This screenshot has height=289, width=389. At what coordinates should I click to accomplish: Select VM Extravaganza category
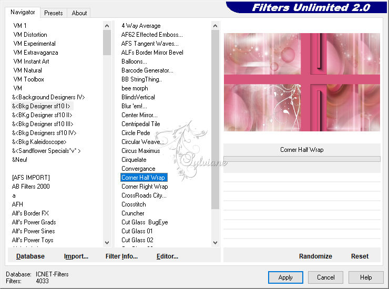36,53
